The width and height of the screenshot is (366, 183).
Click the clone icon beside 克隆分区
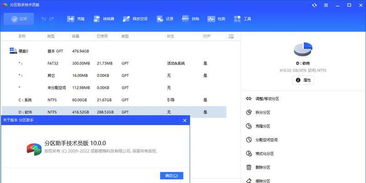249,126
